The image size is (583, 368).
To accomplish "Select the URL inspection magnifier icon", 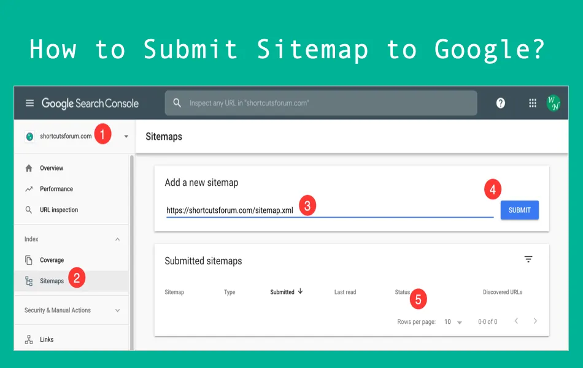I will click(x=28, y=209).
